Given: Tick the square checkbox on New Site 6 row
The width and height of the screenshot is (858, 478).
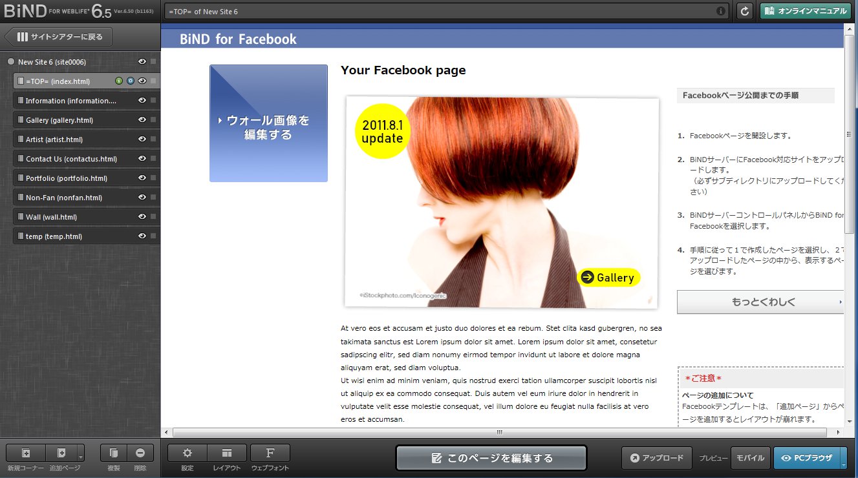Looking at the screenshot, I should coord(153,61).
